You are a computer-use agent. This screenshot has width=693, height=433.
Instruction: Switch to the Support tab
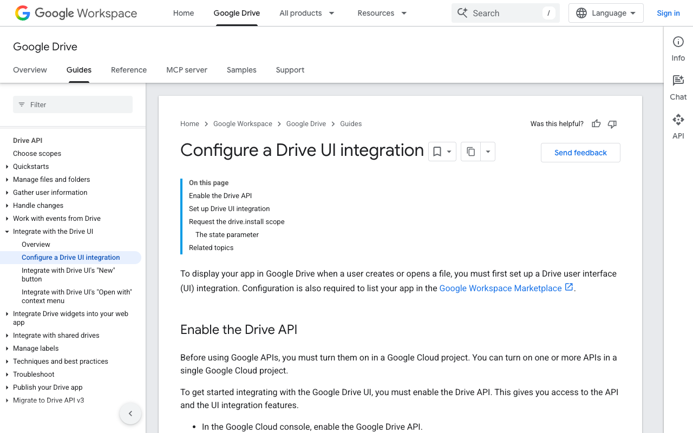(x=290, y=70)
